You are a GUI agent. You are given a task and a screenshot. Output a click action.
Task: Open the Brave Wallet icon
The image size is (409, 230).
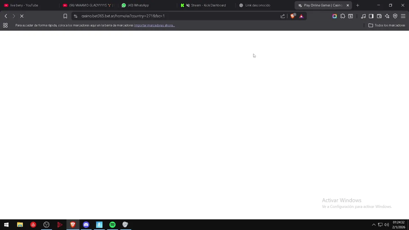point(379,16)
